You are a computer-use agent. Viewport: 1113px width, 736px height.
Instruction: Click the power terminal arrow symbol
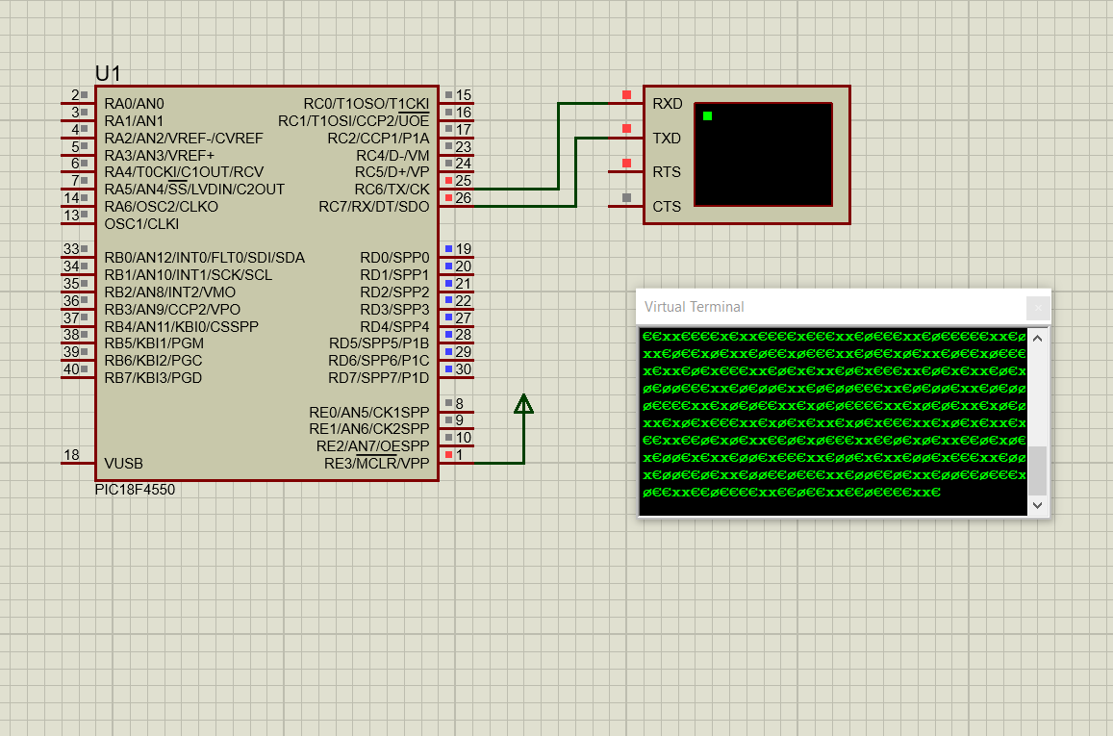(x=524, y=404)
